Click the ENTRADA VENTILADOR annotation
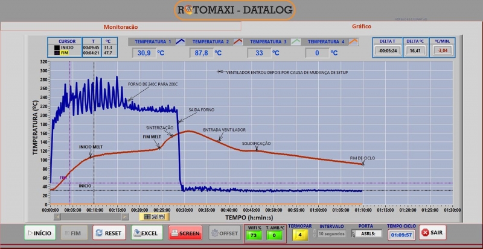The image size is (483, 249). [224, 130]
